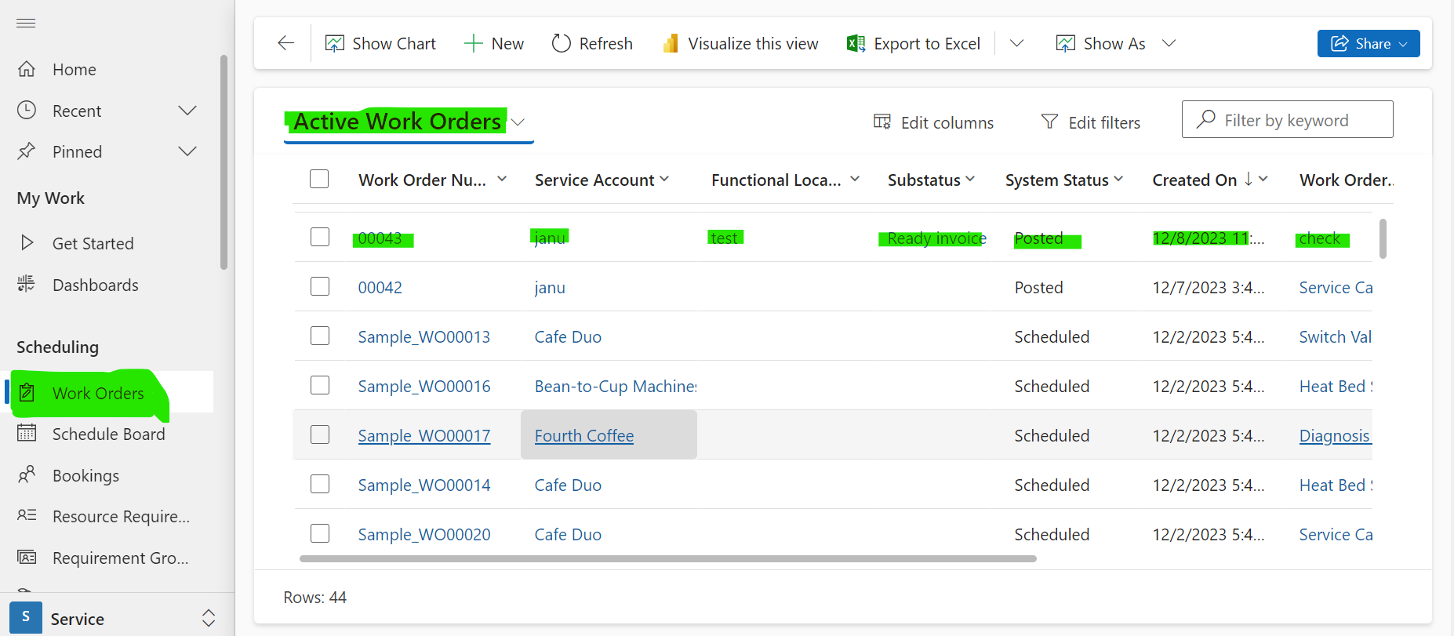This screenshot has width=1454, height=636.
Task: Select checkbox for Sample_WO00014
Action: pyautogui.click(x=320, y=483)
